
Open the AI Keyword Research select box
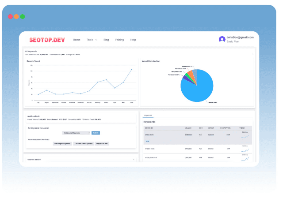(x=76, y=133)
